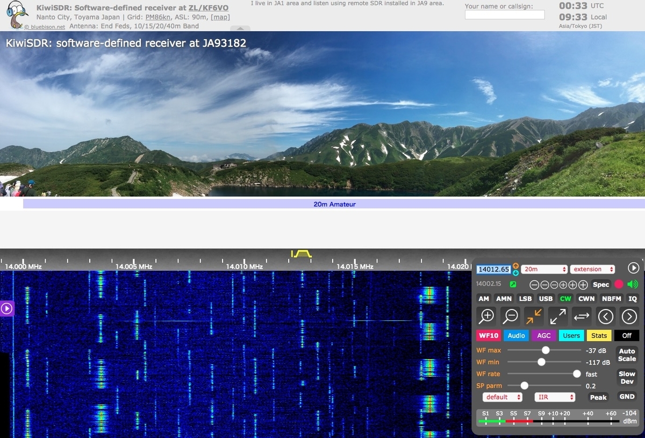This screenshot has height=438, width=645.
Task: Click the -104 dBm signal reading
Action: (629, 417)
